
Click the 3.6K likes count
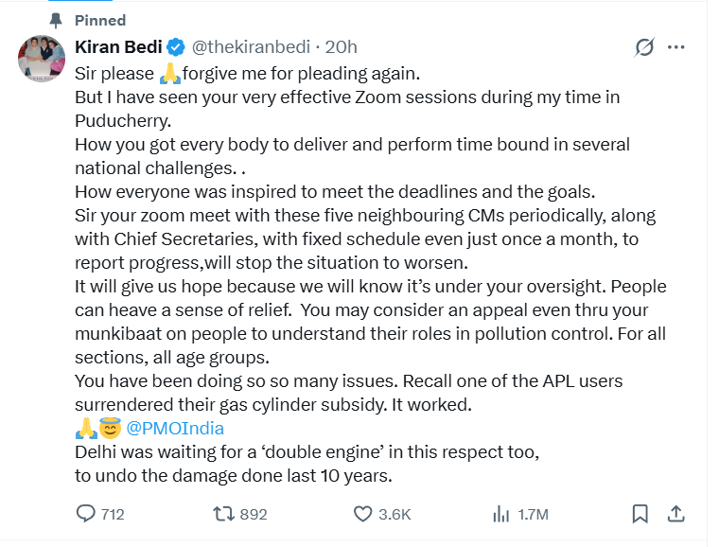coord(395,514)
